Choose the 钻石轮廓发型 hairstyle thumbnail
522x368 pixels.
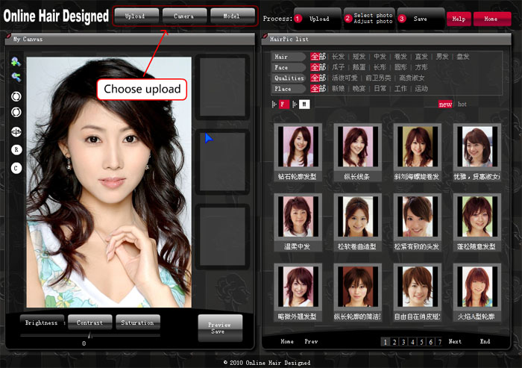(298, 146)
